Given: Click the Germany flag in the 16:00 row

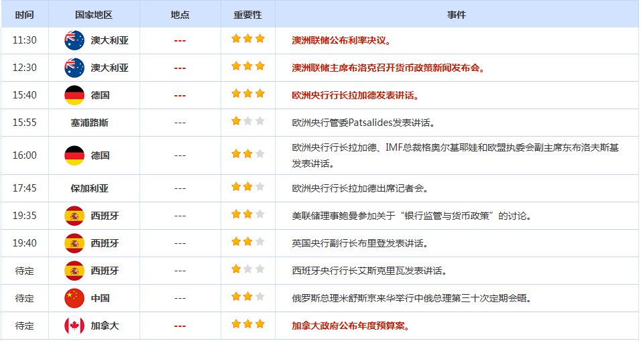Looking at the screenshot, I should (x=74, y=155).
